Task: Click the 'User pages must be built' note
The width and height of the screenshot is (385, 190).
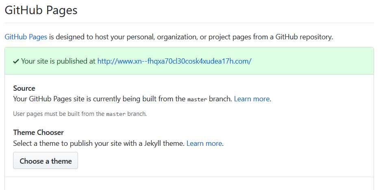Action: click(80, 114)
